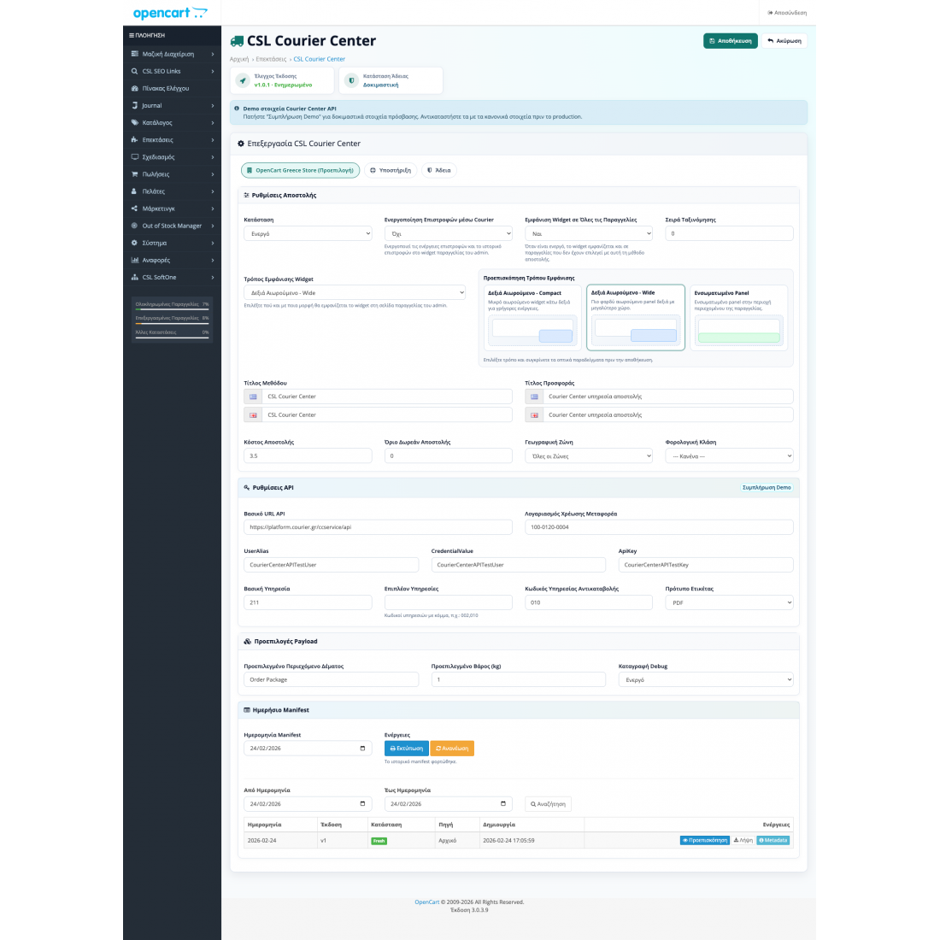The height and width of the screenshot is (940, 940).
Task: Click the Ακύρωση cancel button
Action: click(784, 41)
